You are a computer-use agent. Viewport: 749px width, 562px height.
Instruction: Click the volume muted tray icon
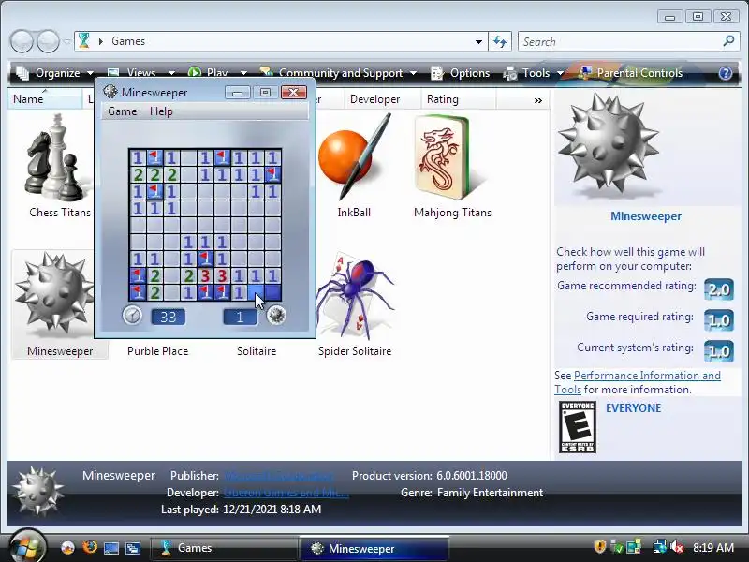point(677,547)
